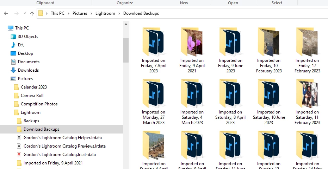
Task: Select folder Imported Saturday, 8 April 2023
Action: point(230,102)
